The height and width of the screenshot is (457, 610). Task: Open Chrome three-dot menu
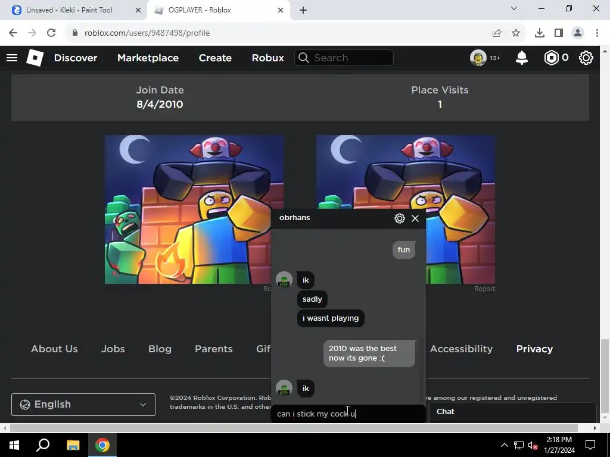pyautogui.click(x=597, y=33)
